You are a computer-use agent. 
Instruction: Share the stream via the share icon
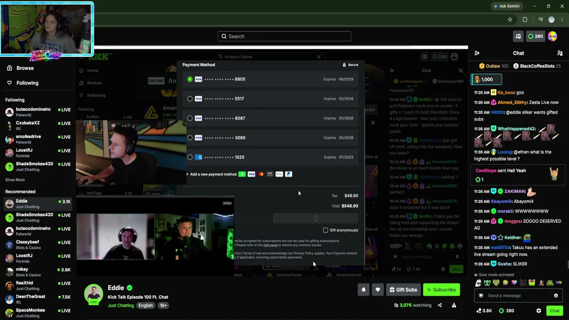coord(440,305)
